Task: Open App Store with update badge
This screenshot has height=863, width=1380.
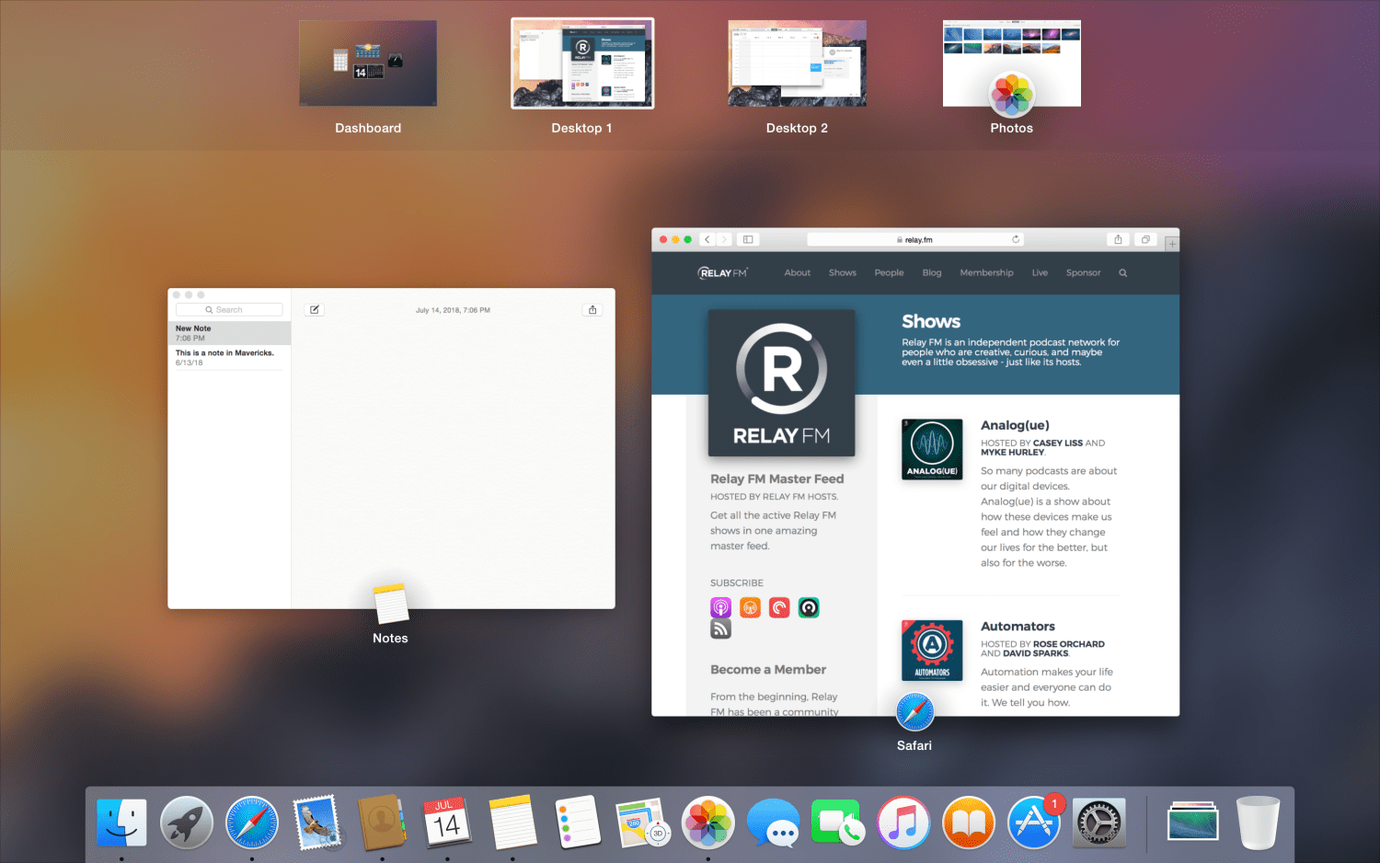Action: (1034, 822)
